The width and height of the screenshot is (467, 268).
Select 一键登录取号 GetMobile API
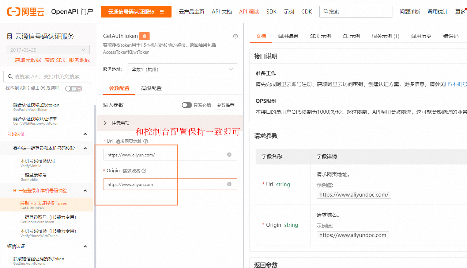pyautogui.click(x=34, y=177)
